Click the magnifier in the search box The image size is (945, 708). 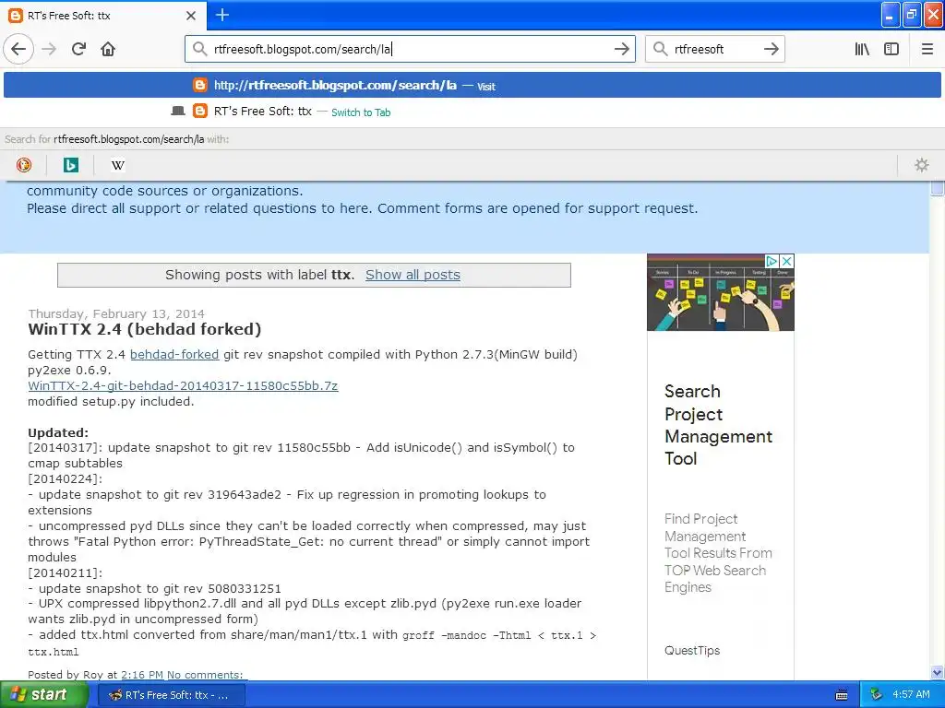pos(661,49)
